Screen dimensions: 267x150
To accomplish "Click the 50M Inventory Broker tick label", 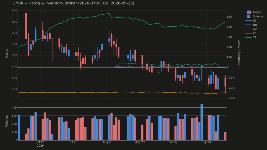I will click(x=229, y=17).
